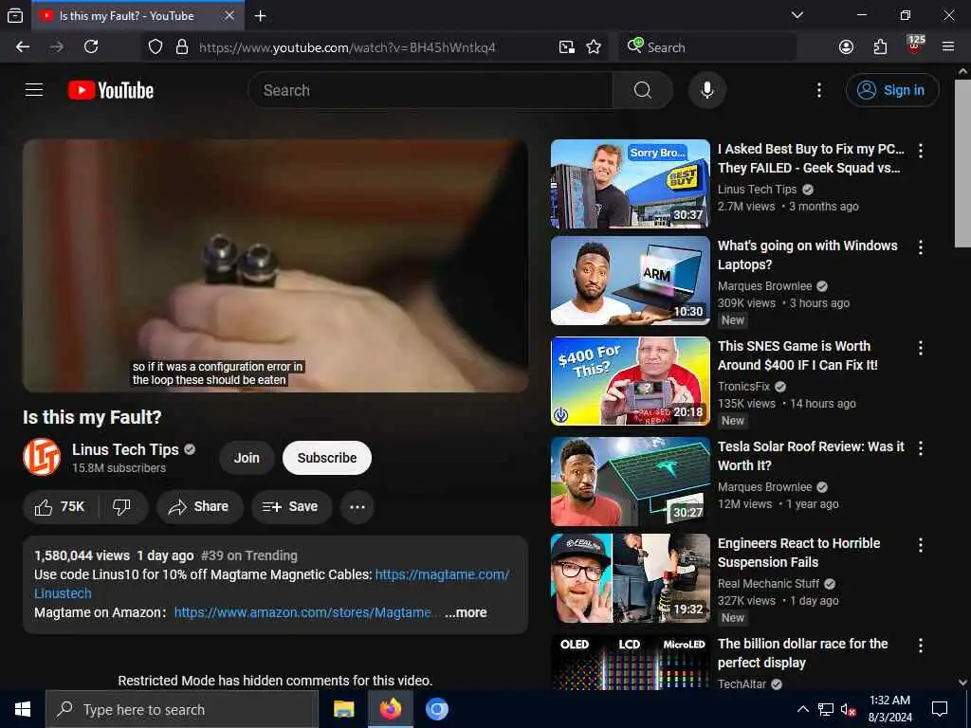The width and height of the screenshot is (971, 728).
Task: Click the YouTube search magnifier button
Action: point(643,90)
